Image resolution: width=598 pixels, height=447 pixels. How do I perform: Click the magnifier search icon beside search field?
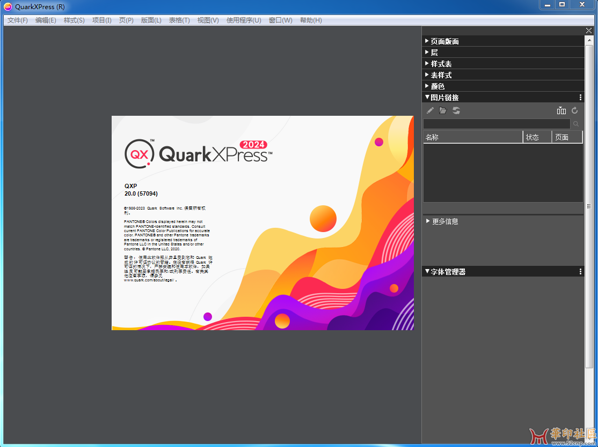(576, 124)
